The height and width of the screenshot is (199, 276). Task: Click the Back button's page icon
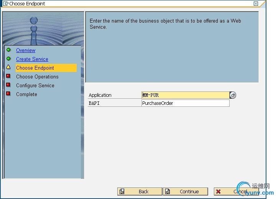pyautogui.click(x=122, y=191)
